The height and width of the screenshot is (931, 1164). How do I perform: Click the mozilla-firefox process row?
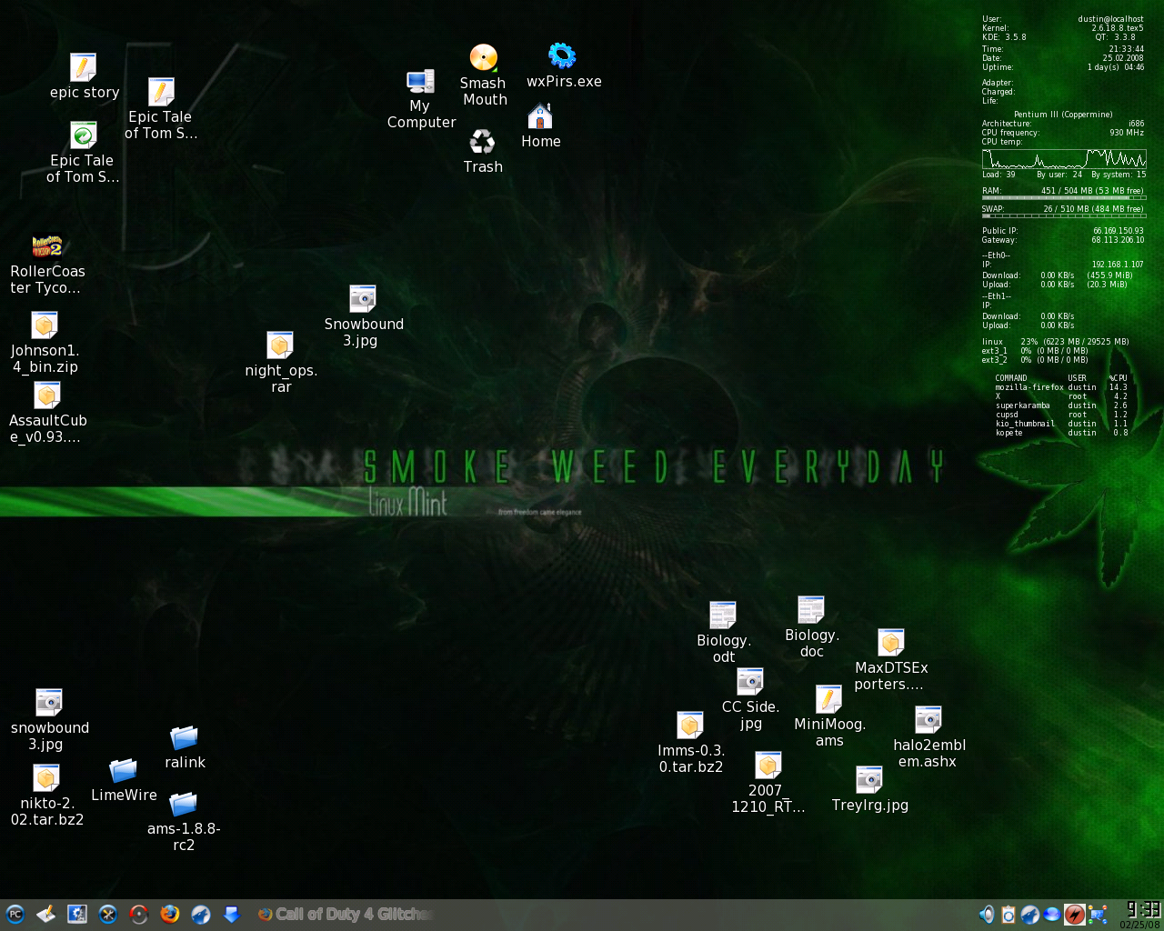point(1061,387)
